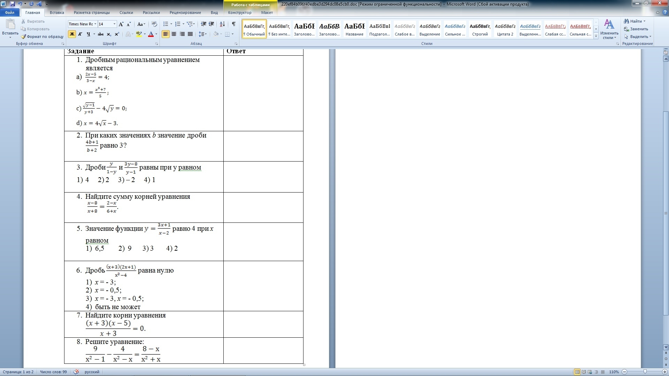
Task: Switch to Full Screen Reading view
Action: (584, 372)
